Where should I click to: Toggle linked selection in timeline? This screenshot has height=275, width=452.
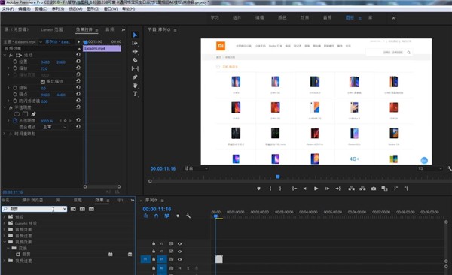click(166, 216)
